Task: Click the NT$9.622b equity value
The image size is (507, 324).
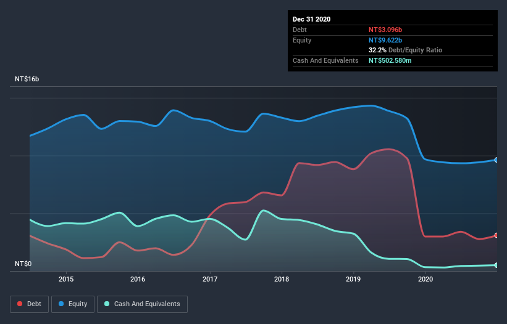Action: pos(385,40)
